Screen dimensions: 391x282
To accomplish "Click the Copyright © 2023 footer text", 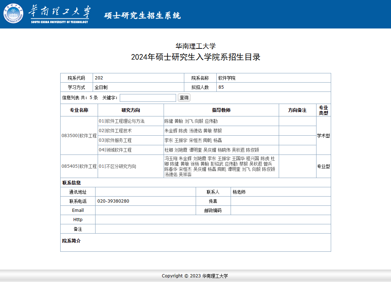I will pyautogui.click(x=195, y=276).
